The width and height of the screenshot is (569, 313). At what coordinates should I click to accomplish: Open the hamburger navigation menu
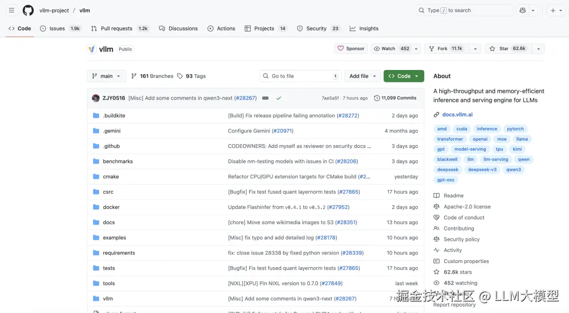click(12, 11)
